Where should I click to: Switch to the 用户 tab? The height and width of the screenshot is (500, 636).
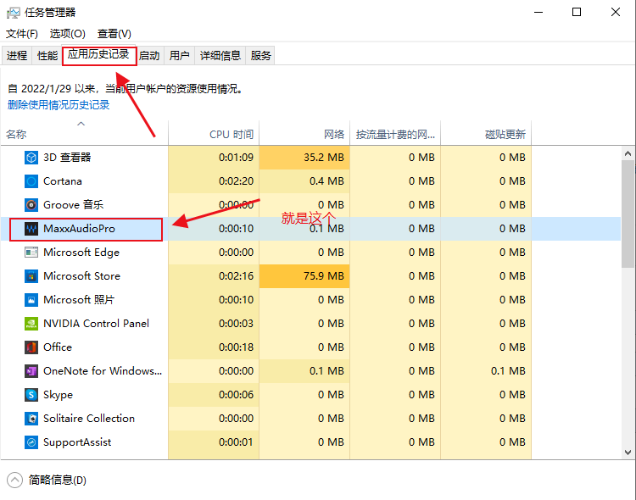pyautogui.click(x=179, y=56)
